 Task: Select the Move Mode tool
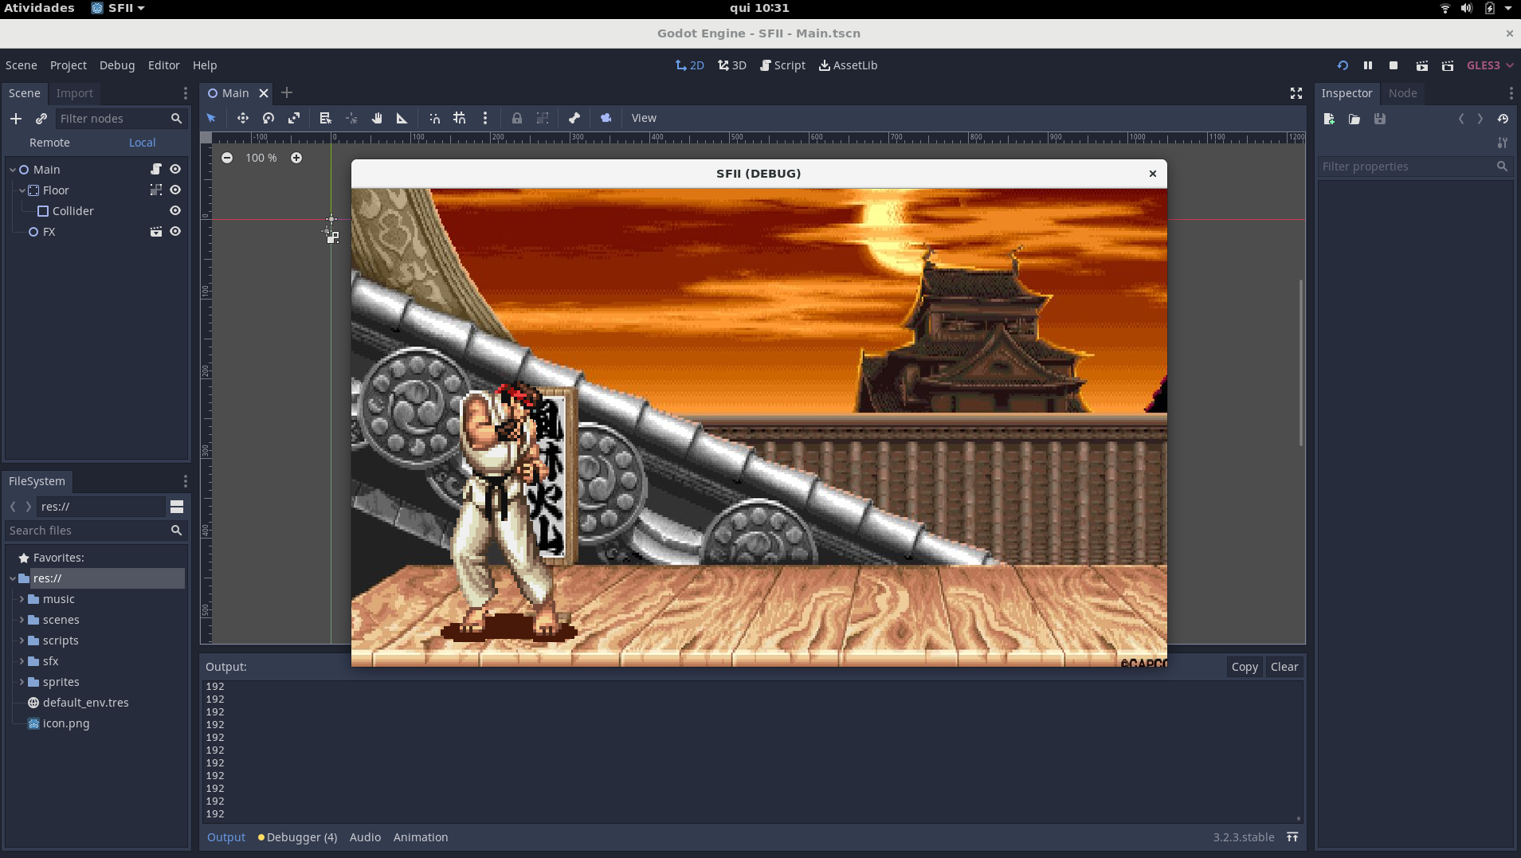(243, 118)
